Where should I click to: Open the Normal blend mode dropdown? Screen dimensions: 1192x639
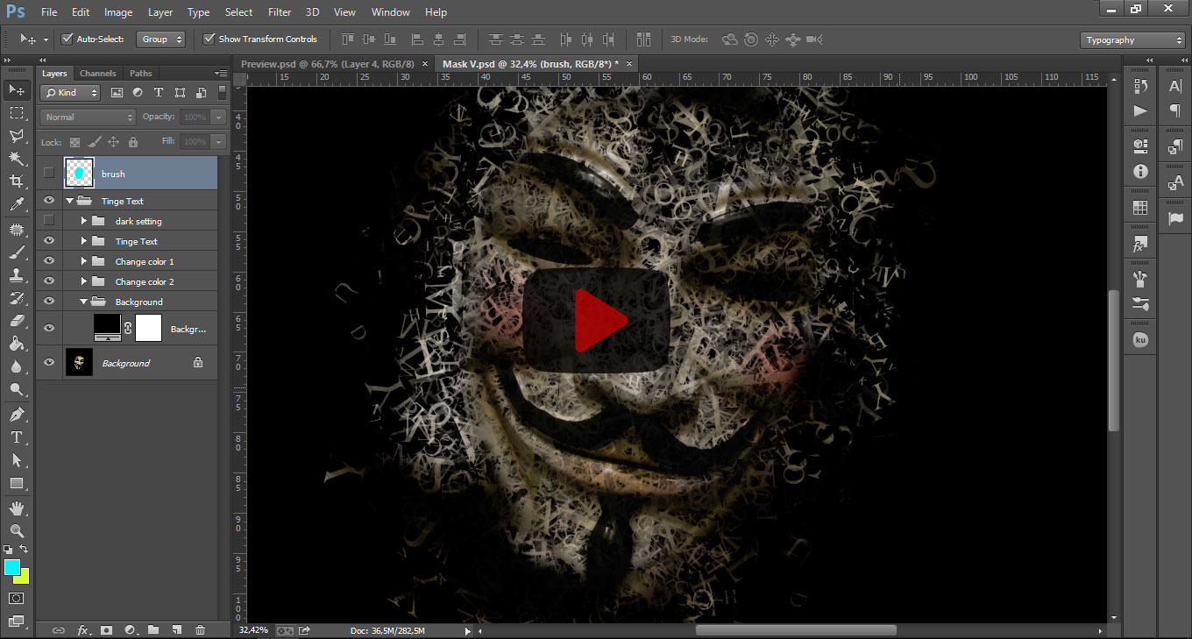88,117
